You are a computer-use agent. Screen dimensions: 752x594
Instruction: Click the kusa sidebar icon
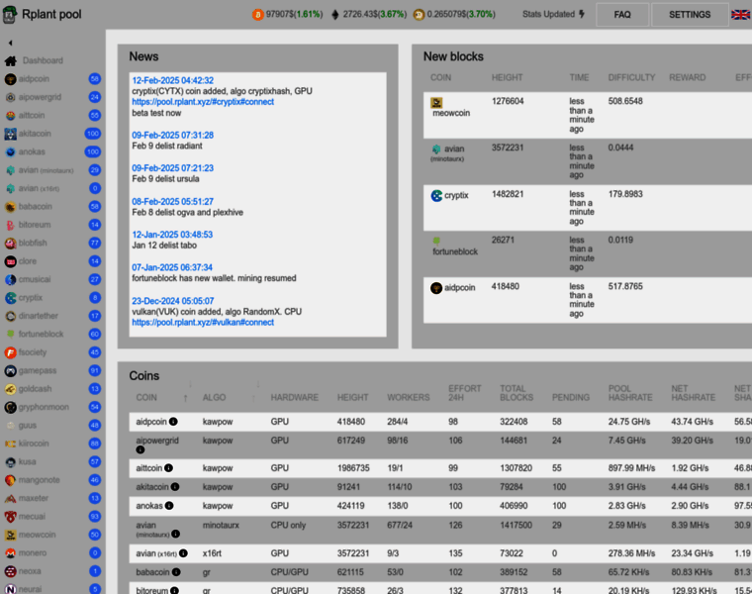coord(10,462)
